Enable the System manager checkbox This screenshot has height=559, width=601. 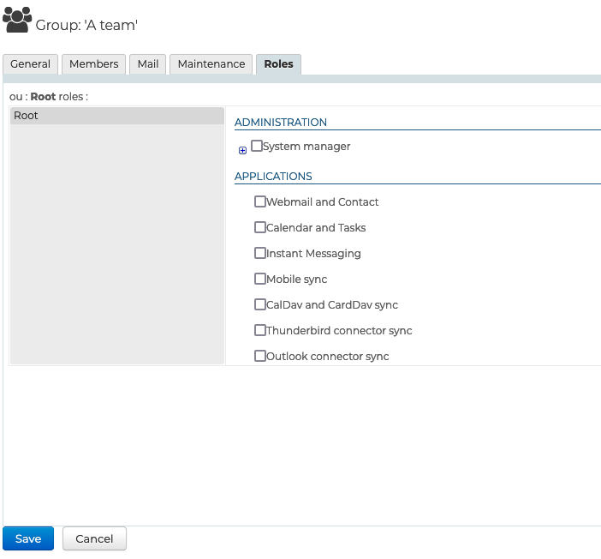(257, 147)
